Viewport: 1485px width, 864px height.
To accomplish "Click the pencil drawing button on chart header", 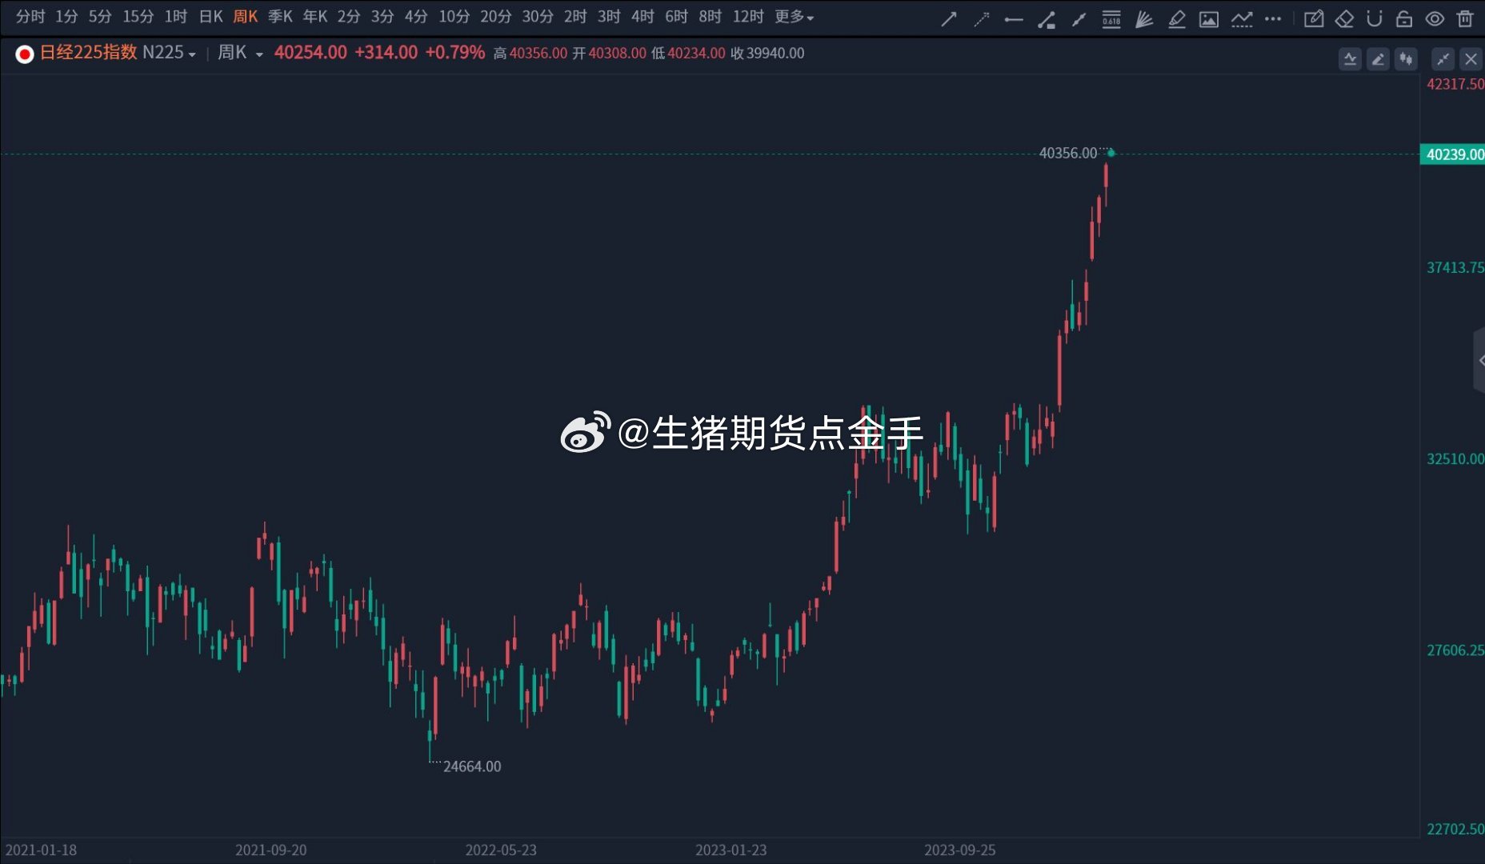I will (1378, 59).
